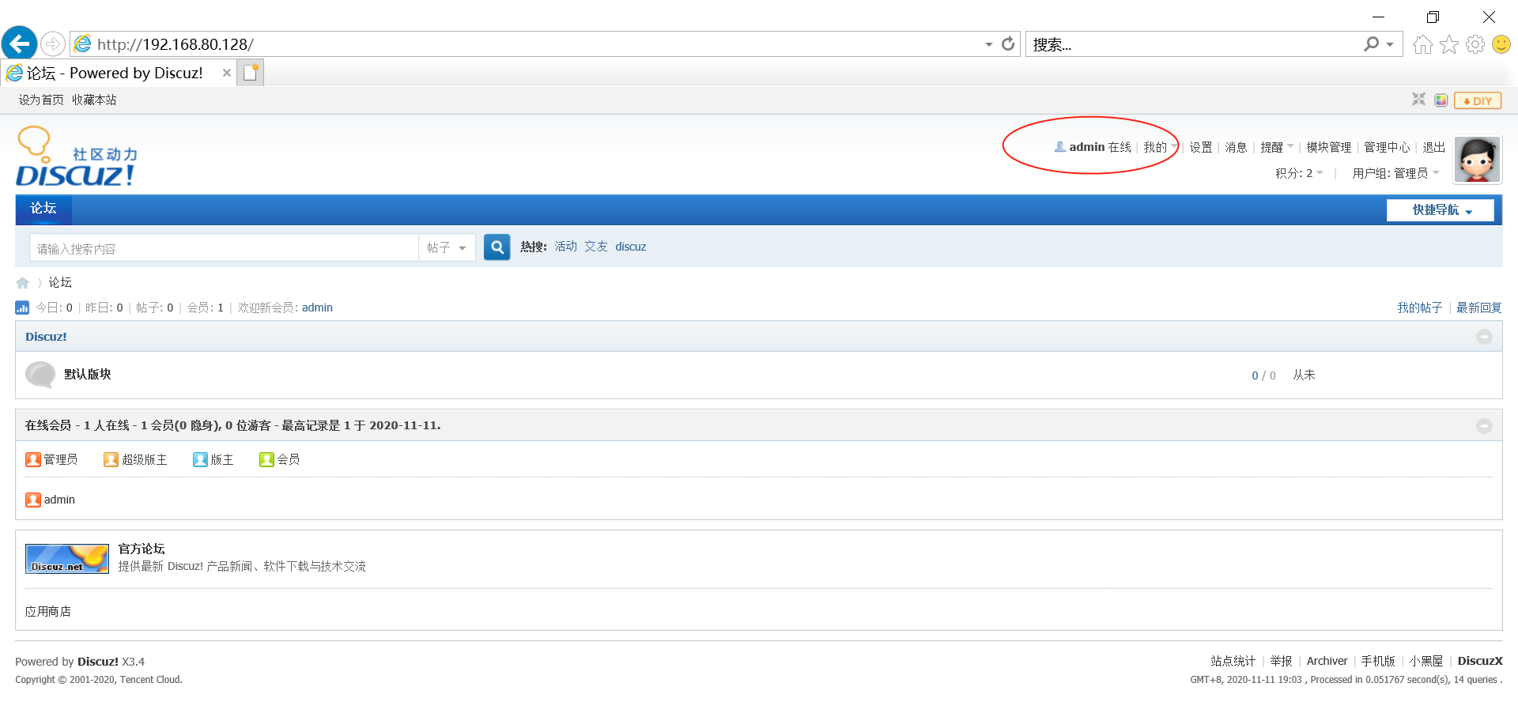
Task: Click the yellow smiley feedback icon
Action: 1501,44
